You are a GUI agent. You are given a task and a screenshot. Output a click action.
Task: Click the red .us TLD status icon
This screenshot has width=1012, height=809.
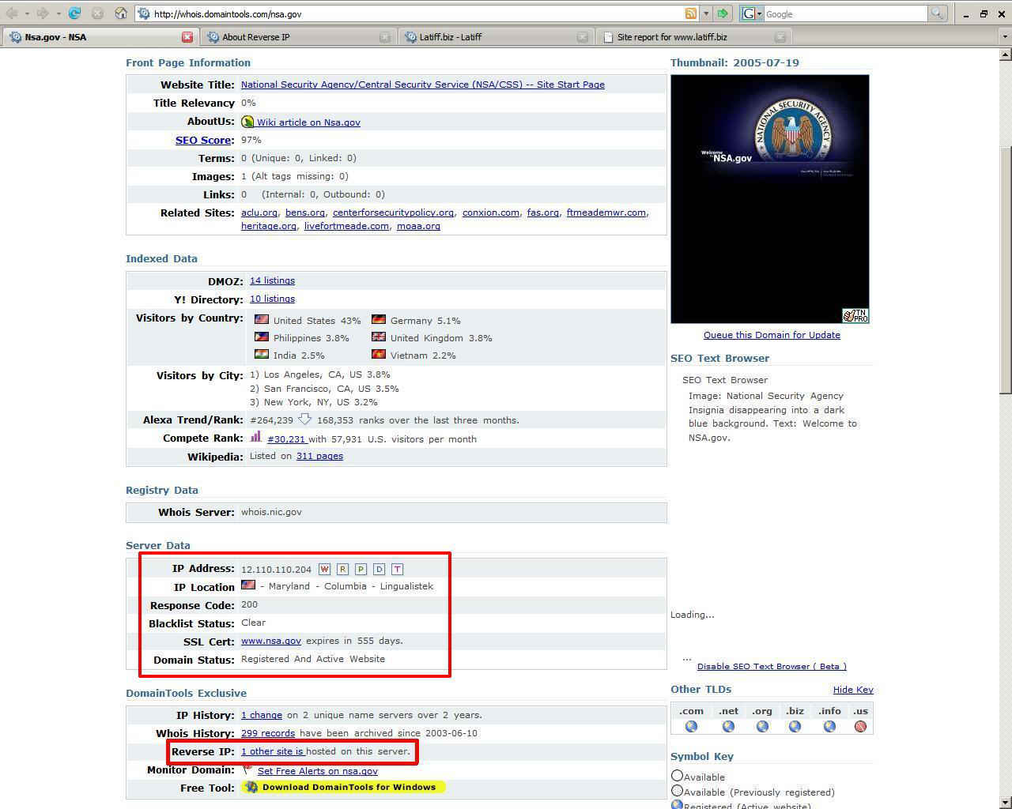(x=860, y=727)
